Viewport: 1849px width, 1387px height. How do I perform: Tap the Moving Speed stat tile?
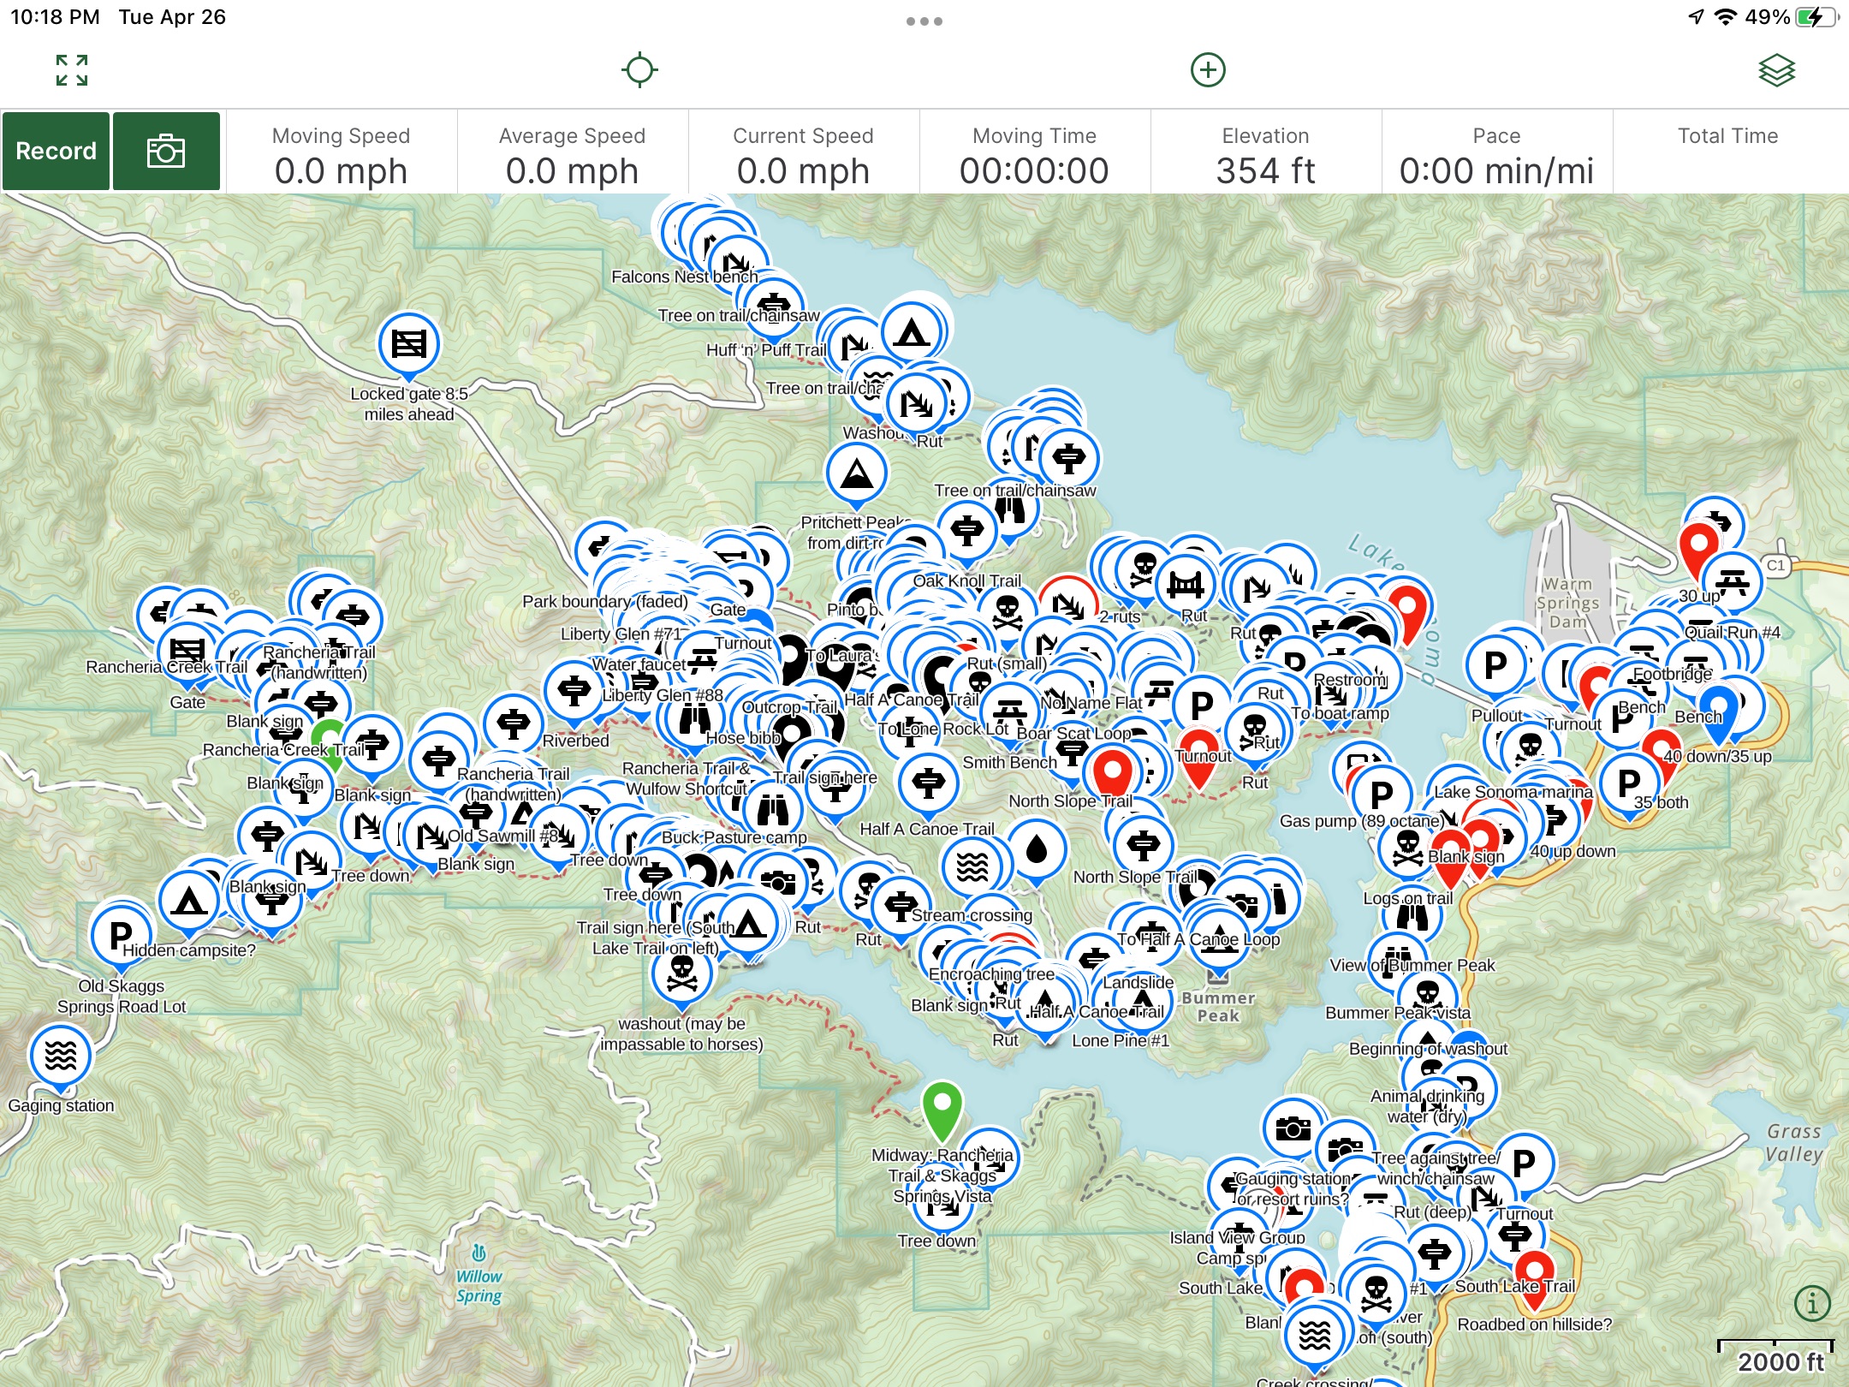point(341,154)
